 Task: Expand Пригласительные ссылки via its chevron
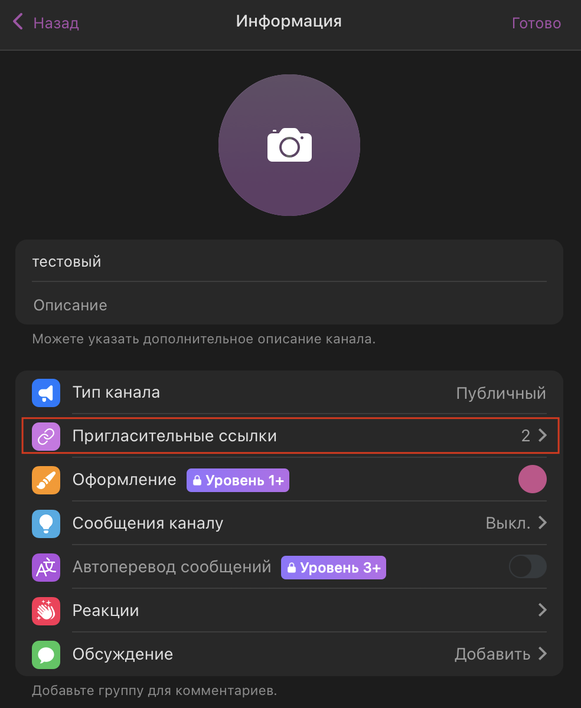coord(543,436)
